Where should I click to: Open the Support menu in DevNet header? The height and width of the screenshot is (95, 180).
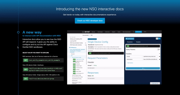(114, 32)
